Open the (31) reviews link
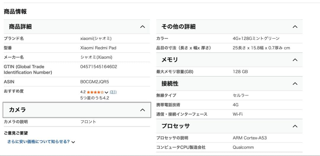The image size is (320, 156). tap(113, 92)
